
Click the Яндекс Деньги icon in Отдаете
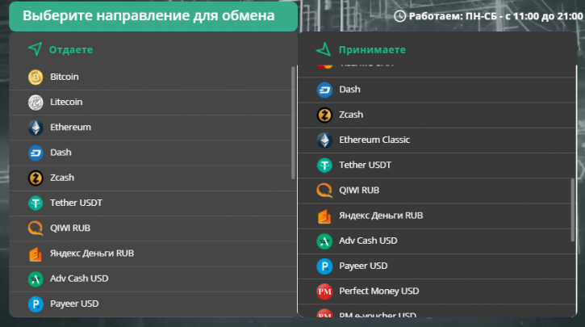[x=36, y=254]
